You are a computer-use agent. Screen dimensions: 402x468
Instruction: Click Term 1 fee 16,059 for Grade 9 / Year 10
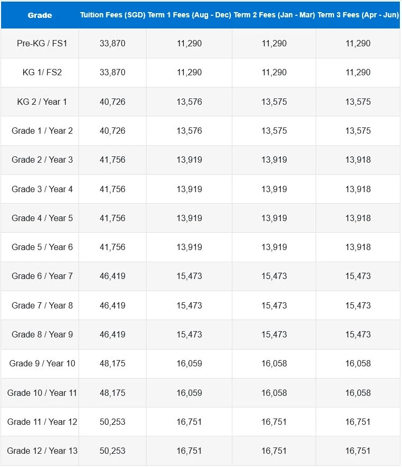click(189, 364)
